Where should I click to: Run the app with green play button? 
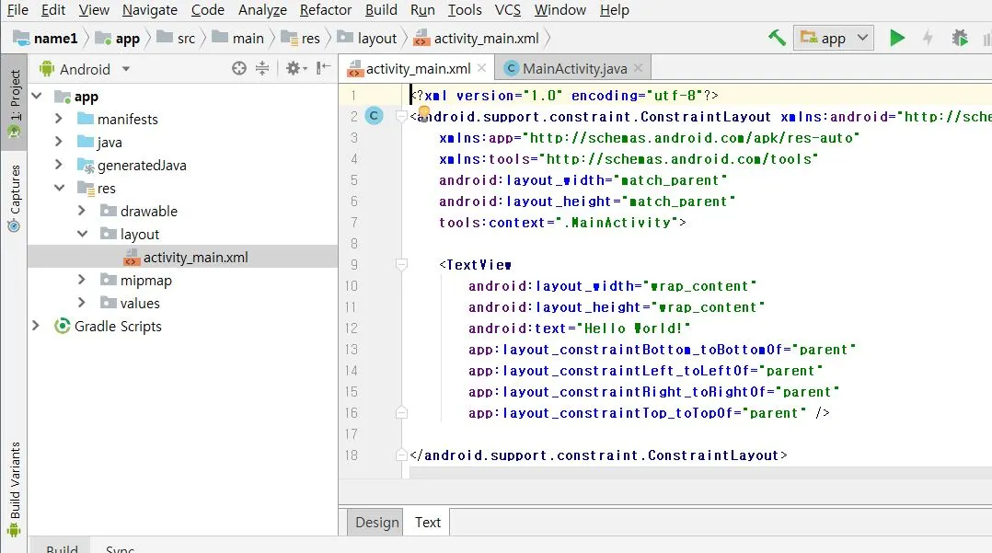point(896,38)
